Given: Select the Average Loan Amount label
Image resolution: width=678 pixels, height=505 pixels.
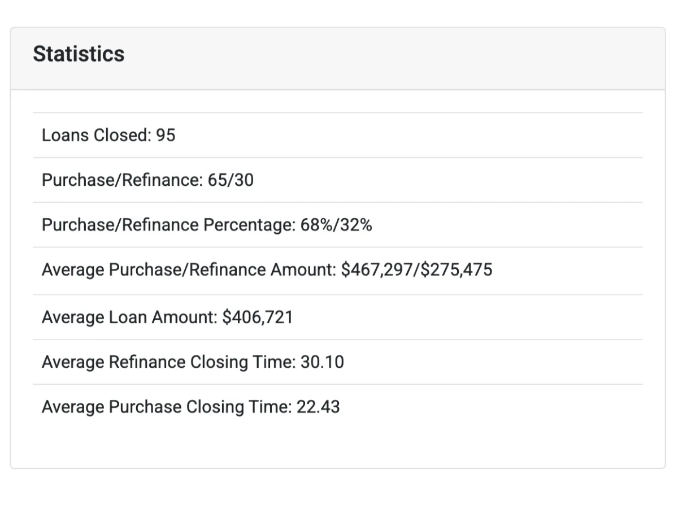Looking at the screenshot, I should (x=129, y=317).
